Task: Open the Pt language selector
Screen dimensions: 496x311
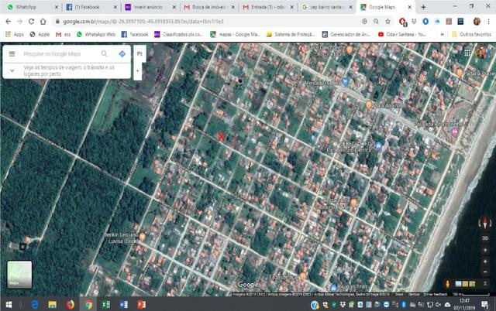Action: pyautogui.click(x=139, y=54)
